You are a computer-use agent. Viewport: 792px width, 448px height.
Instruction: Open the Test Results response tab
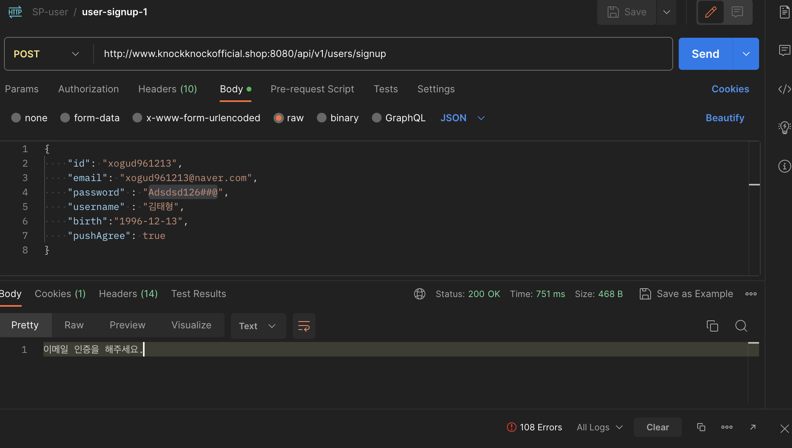198,294
